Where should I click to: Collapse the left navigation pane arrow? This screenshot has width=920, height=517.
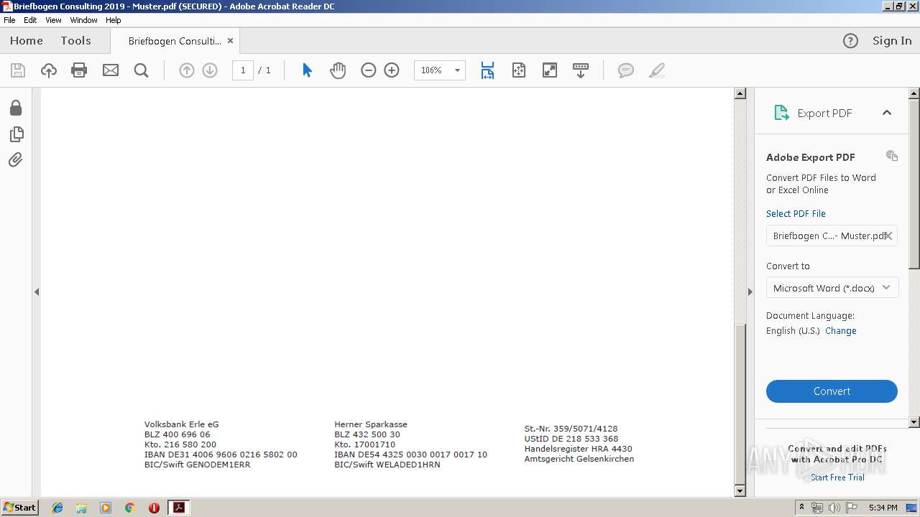pos(37,292)
